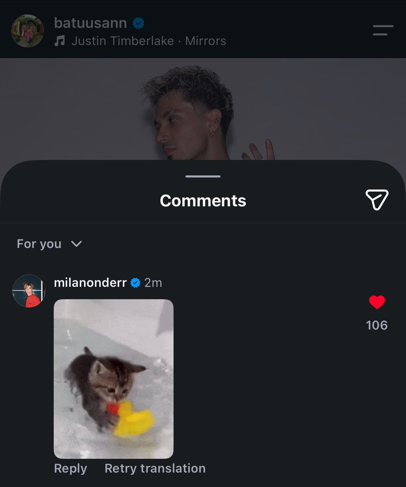Go to milanonderr's username link
This screenshot has width=406, height=487.
coord(90,283)
